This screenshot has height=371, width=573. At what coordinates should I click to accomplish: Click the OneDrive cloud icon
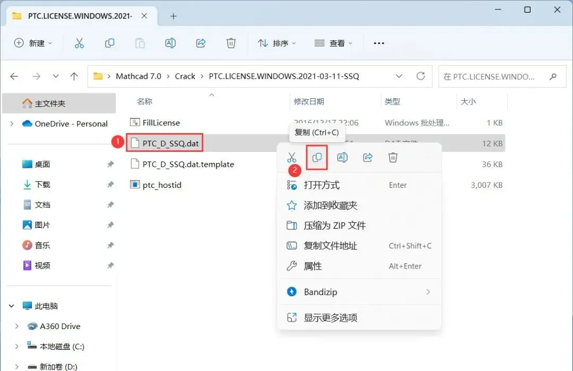27,124
